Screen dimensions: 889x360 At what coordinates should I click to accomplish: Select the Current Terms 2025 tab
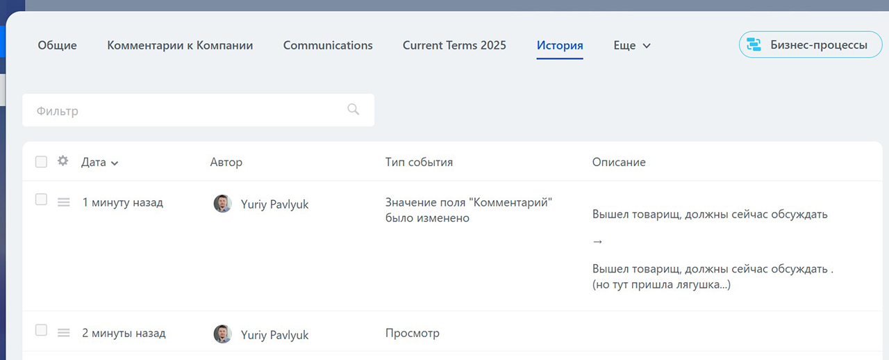[x=454, y=46]
